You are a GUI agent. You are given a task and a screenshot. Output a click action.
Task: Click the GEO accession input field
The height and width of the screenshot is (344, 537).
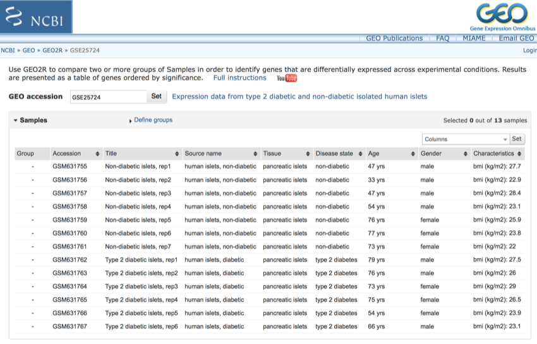[108, 97]
